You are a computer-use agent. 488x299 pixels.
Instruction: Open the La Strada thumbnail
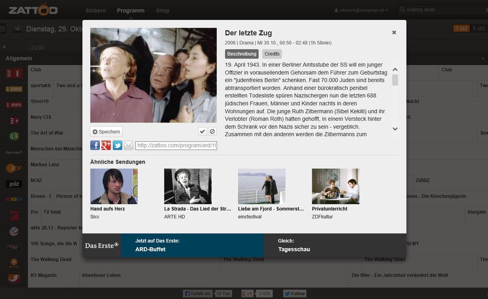click(x=188, y=186)
